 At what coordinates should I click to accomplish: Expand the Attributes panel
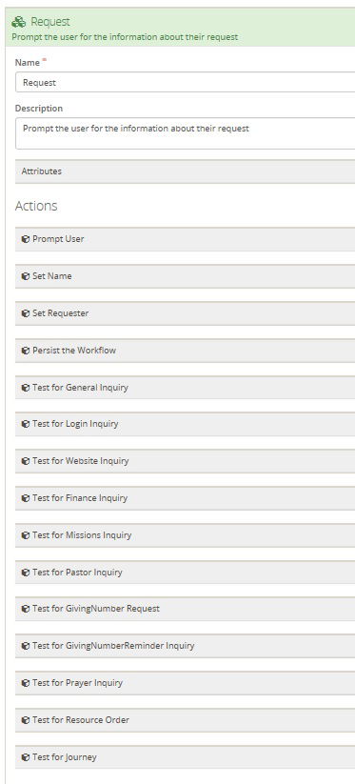(x=185, y=171)
